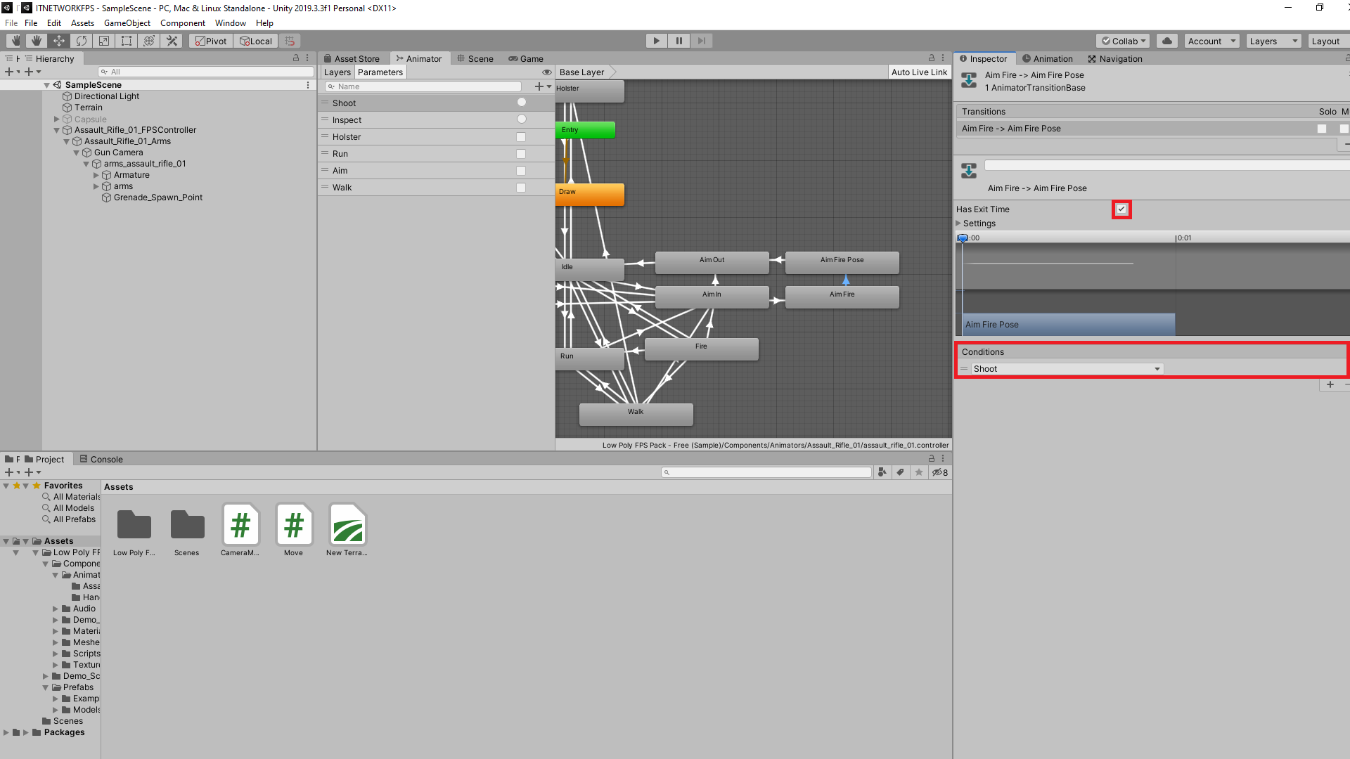
Task: Open the custom editor tools wrench icon
Action: click(172, 40)
